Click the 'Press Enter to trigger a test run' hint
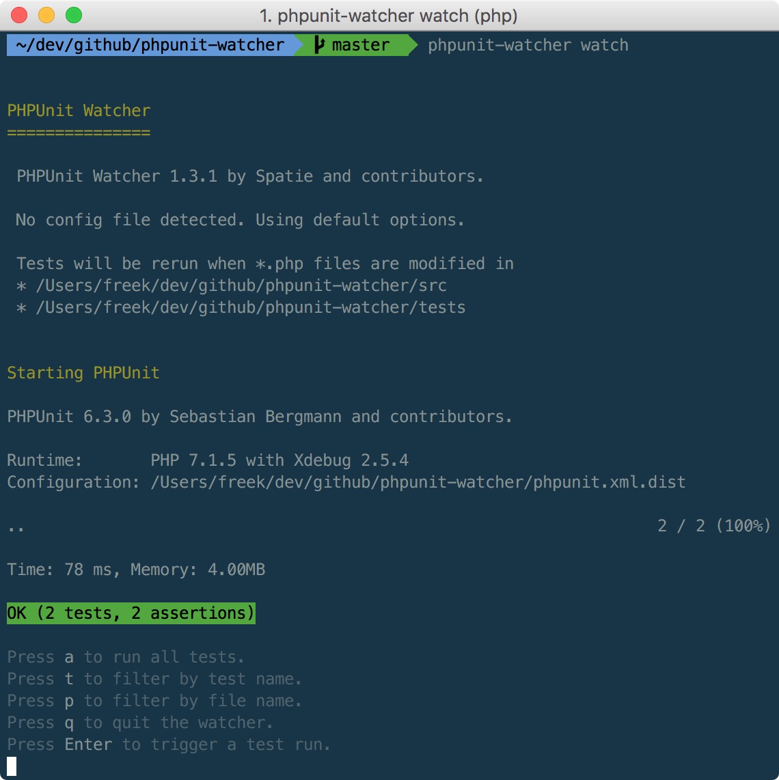The height and width of the screenshot is (780, 779). click(x=169, y=744)
